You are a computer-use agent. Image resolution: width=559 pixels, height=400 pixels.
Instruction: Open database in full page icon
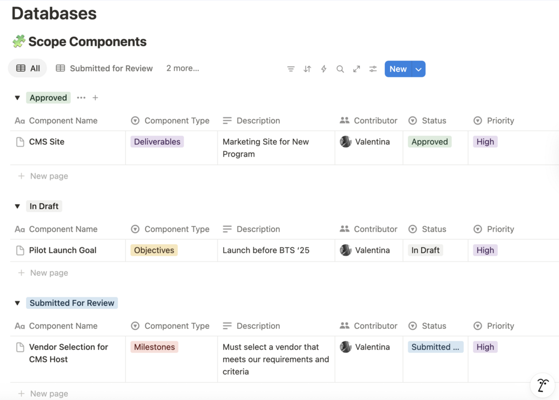[357, 69]
